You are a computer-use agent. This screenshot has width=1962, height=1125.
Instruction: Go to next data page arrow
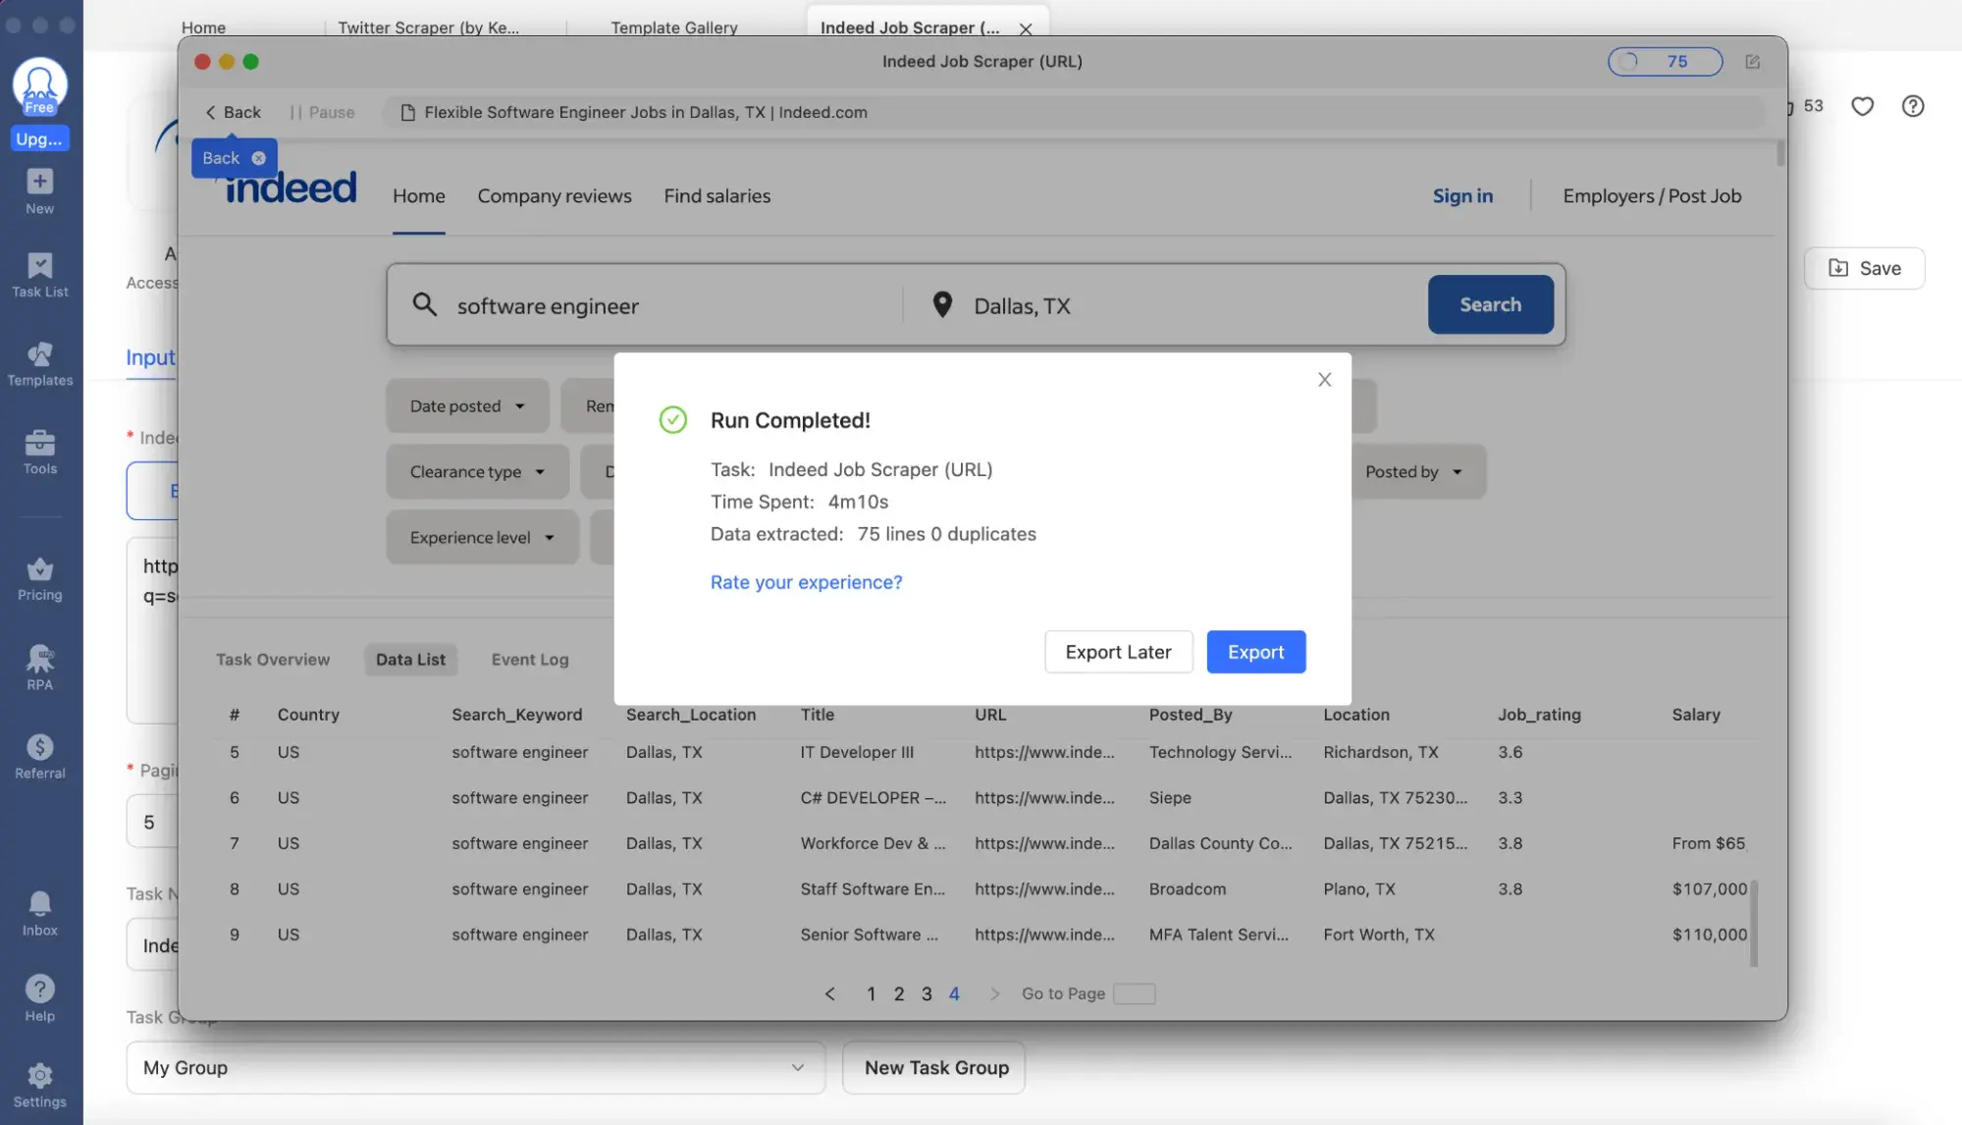[x=994, y=993]
